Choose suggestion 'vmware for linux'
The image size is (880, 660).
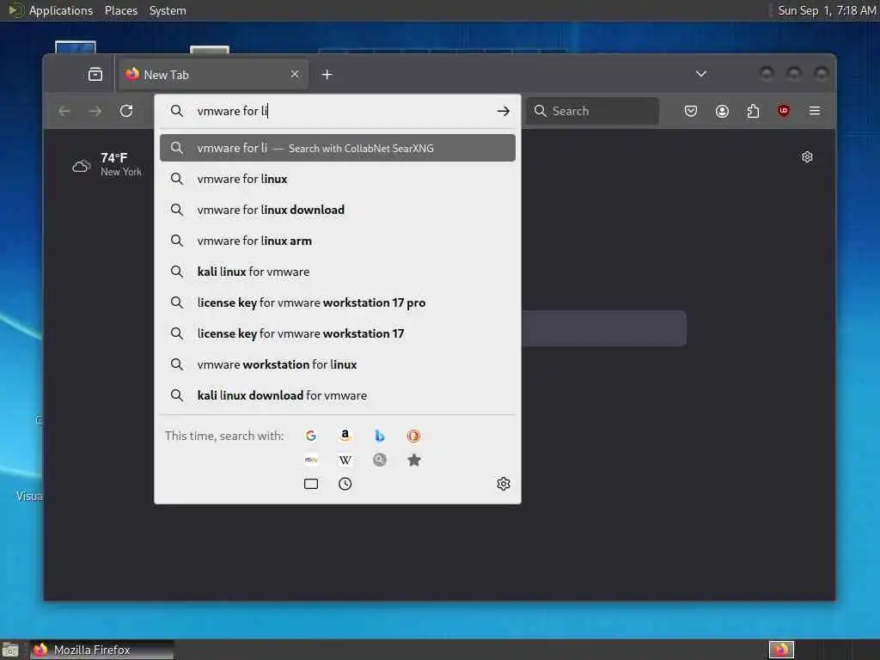pyautogui.click(x=337, y=179)
